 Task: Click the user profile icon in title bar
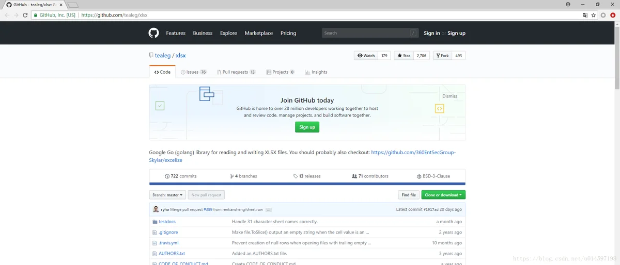568,4
